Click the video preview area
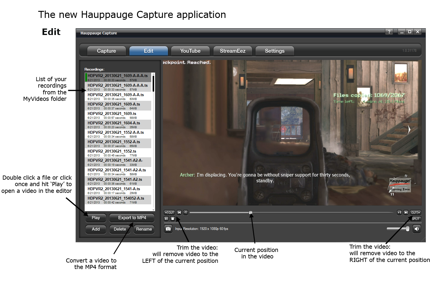430x284 pixels. tap(292, 133)
